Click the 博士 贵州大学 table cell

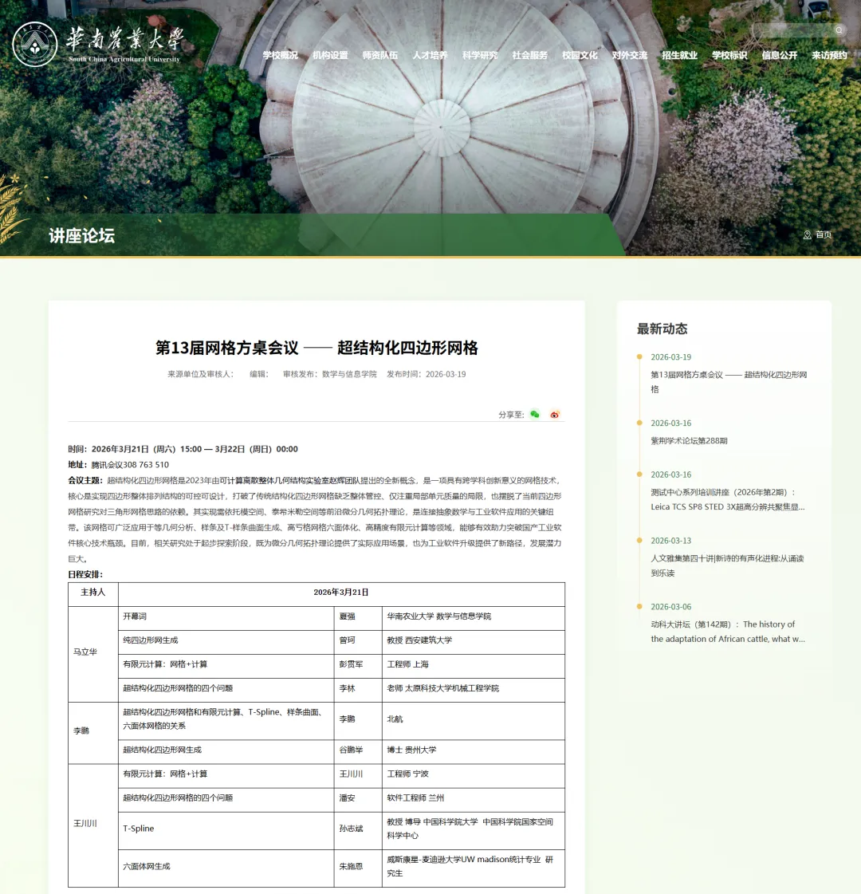[x=474, y=750]
